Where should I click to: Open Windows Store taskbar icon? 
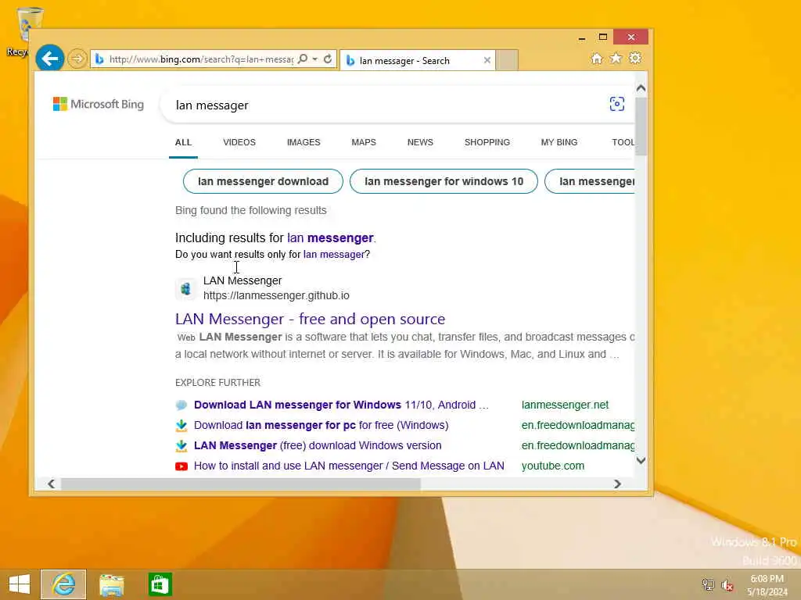point(160,584)
